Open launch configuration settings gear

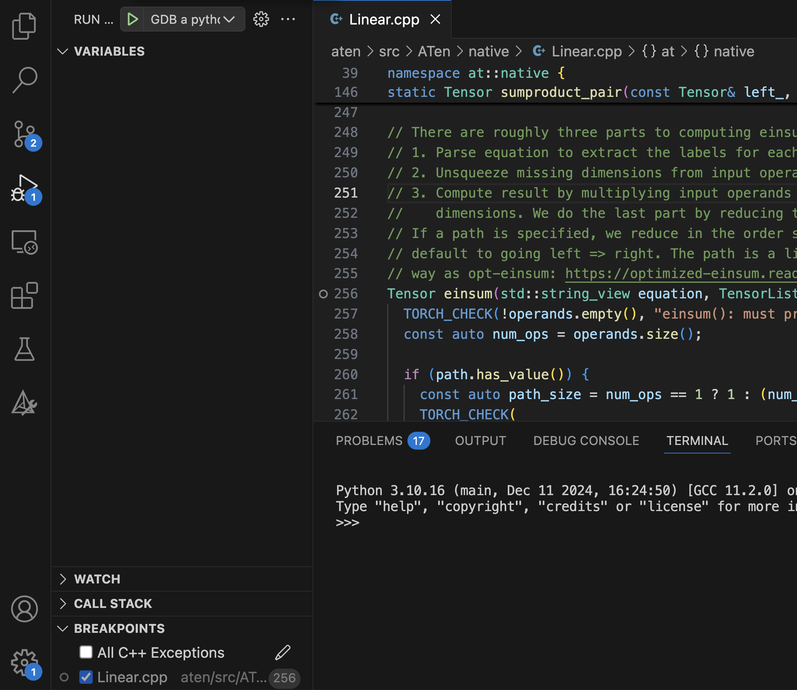[260, 19]
